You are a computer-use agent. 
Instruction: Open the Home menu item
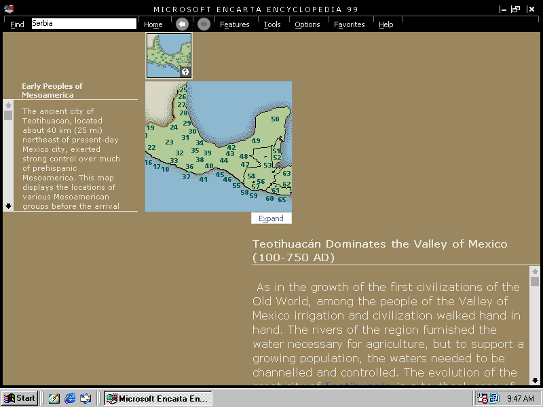(x=153, y=24)
